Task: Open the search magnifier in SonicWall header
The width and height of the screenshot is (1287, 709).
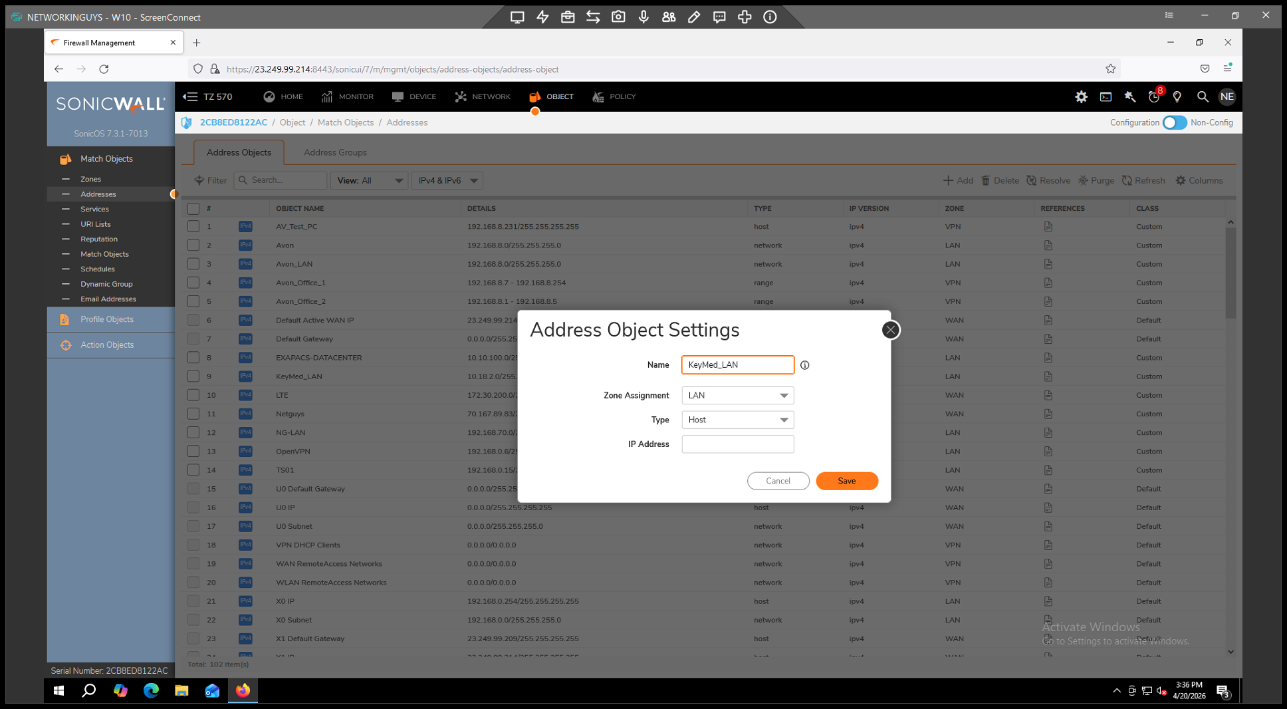Action: coord(1202,97)
